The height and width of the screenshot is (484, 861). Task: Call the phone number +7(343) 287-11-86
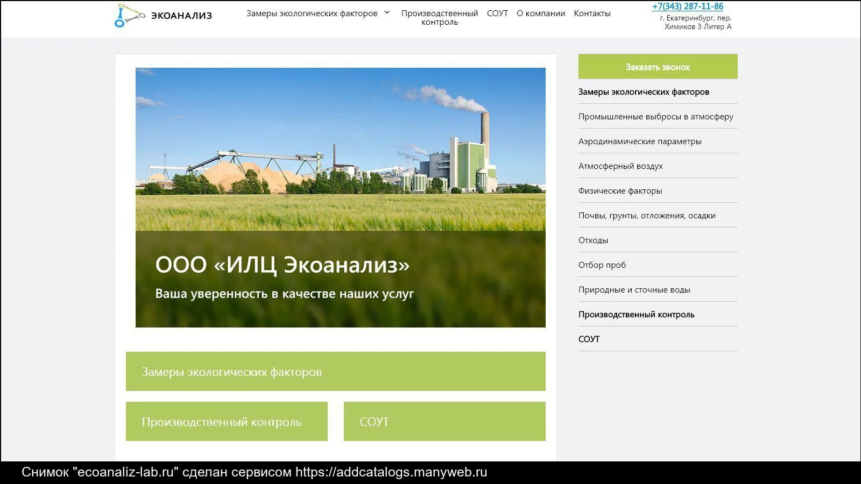[688, 6]
